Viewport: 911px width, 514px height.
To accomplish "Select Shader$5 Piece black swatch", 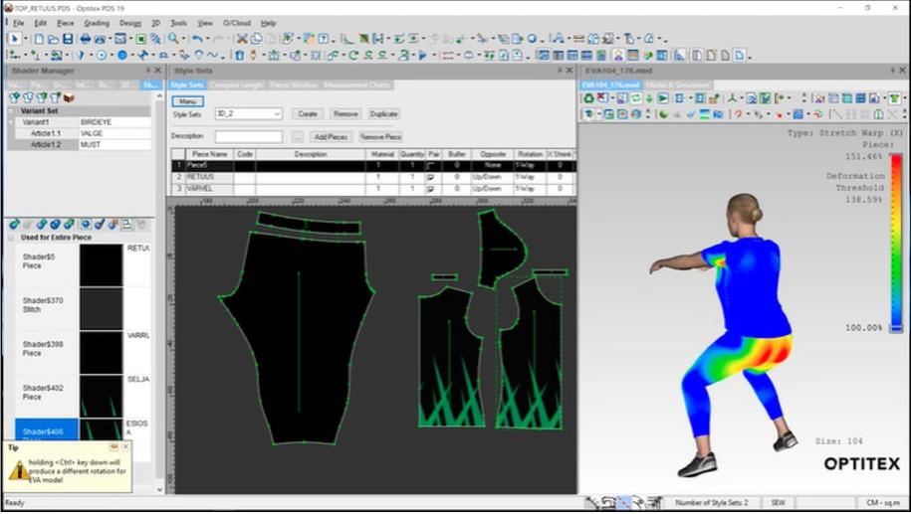I will point(102,265).
